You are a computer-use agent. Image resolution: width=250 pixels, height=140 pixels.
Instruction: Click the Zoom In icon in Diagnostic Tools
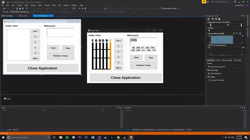tap(213, 19)
